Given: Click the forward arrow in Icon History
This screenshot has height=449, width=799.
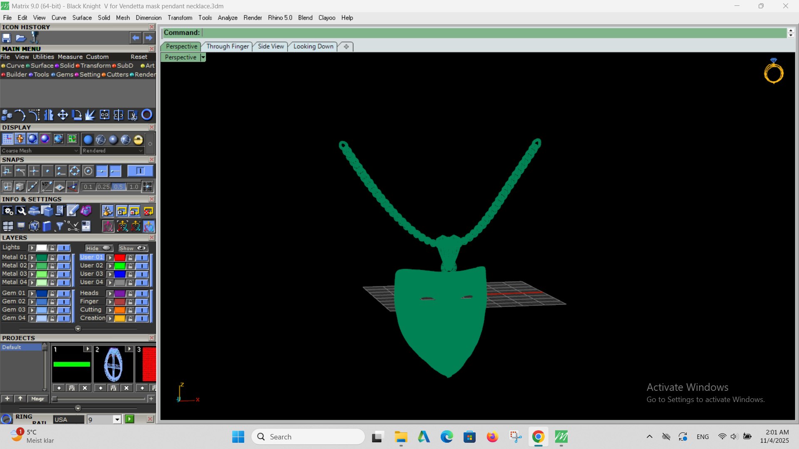Looking at the screenshot, I should (149, 38).
